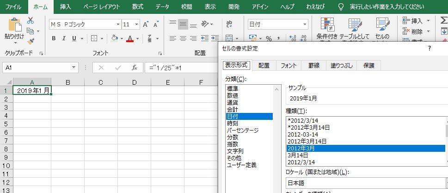Screen dimensions: 448x193
Task: Expand the Name Box dropdown
Action: coord(74,68)
